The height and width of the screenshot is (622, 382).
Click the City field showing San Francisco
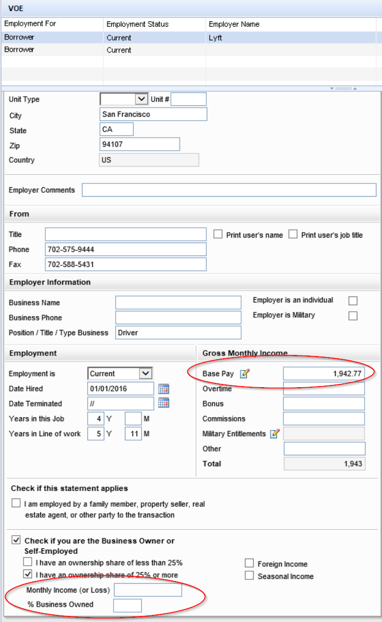click(153, 114)
